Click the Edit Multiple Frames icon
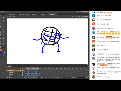 tap(45, 77)
